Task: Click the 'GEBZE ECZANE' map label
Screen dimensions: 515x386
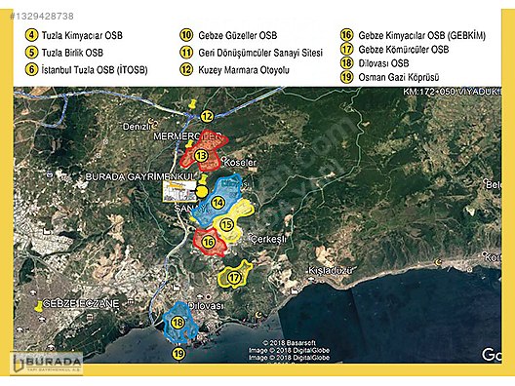Action: pos(81,303)
